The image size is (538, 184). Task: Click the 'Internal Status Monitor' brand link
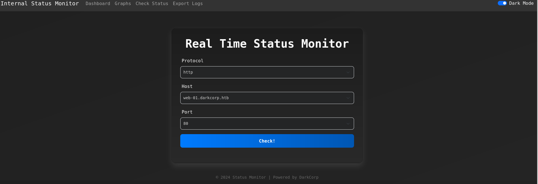(x=40, y=4)
